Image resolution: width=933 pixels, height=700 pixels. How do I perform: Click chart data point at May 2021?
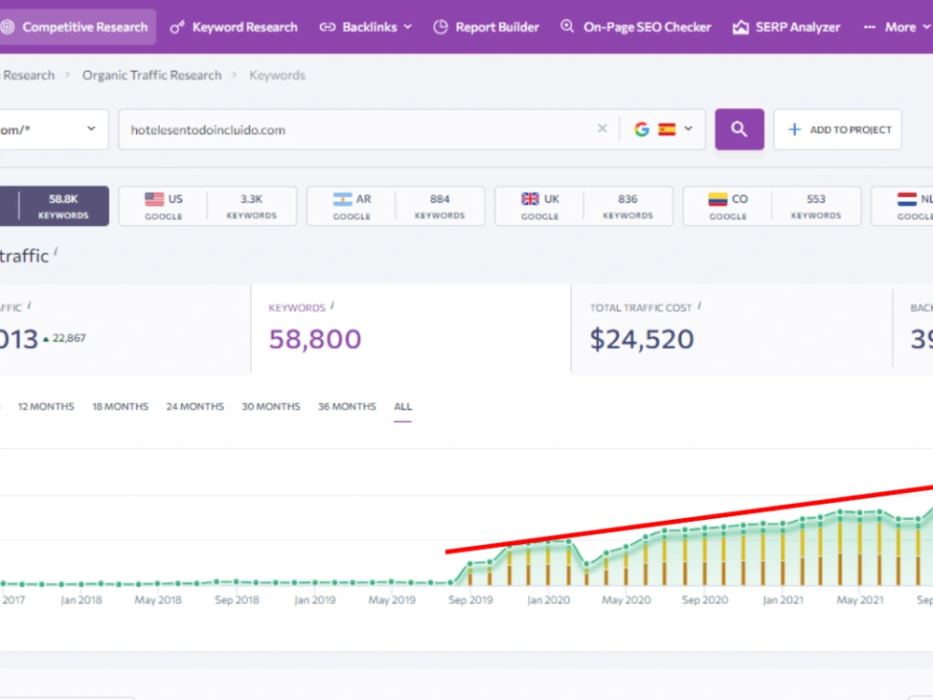[x=860, y=512]
